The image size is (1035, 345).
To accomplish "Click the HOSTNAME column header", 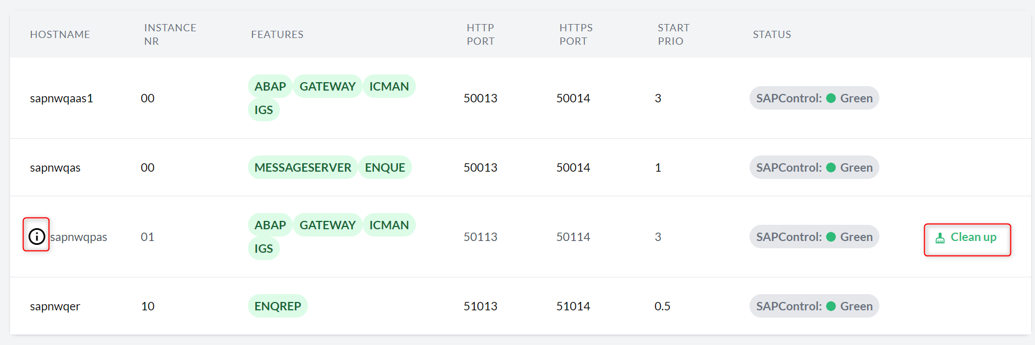I will (60, 35).
